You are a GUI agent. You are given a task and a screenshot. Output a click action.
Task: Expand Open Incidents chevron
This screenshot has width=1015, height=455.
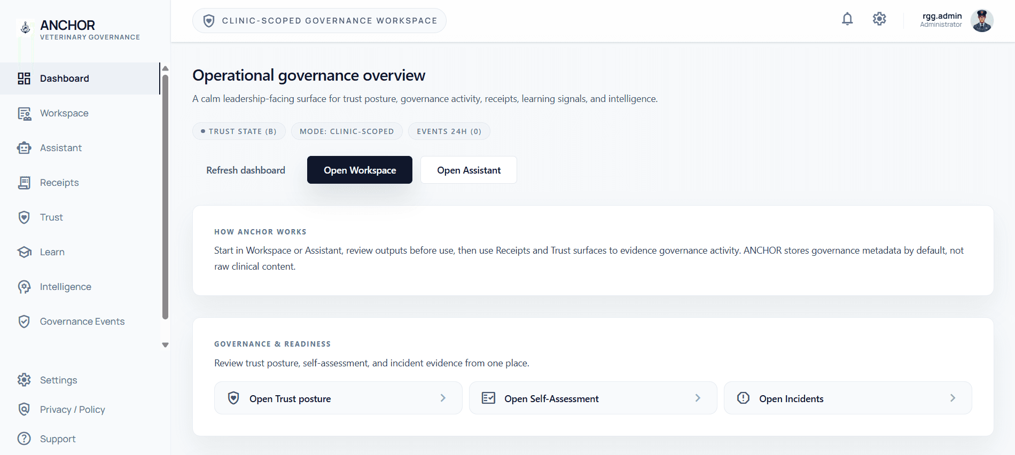(x=952, y=398)
